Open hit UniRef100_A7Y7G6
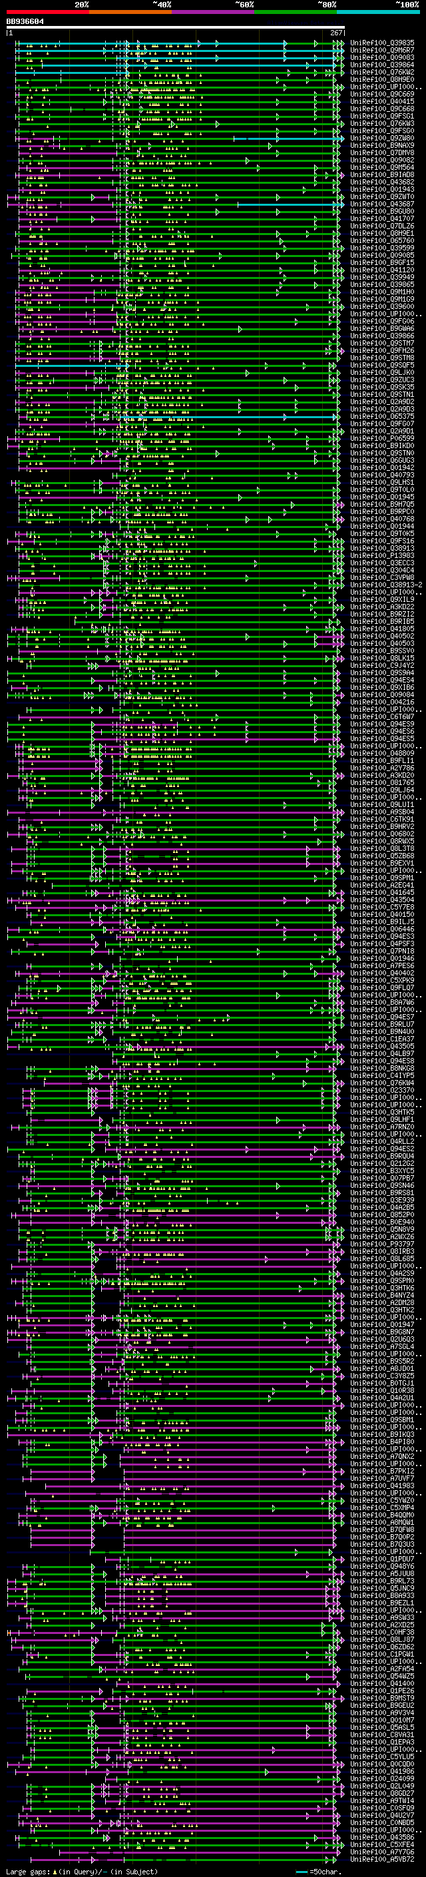 [382, 1852]
